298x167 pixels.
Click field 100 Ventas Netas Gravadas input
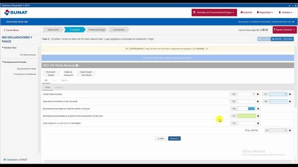pyautogui.click(x=246, y=94)
